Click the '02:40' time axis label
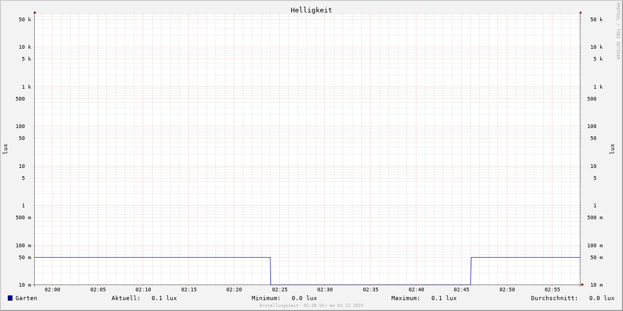Screen dimensions: 623x311 pos(416,290)
